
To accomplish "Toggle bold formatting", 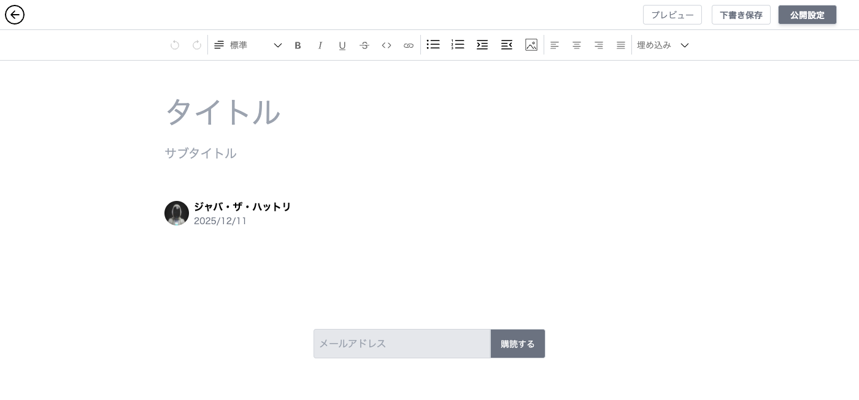I will (x=298, y=45).
